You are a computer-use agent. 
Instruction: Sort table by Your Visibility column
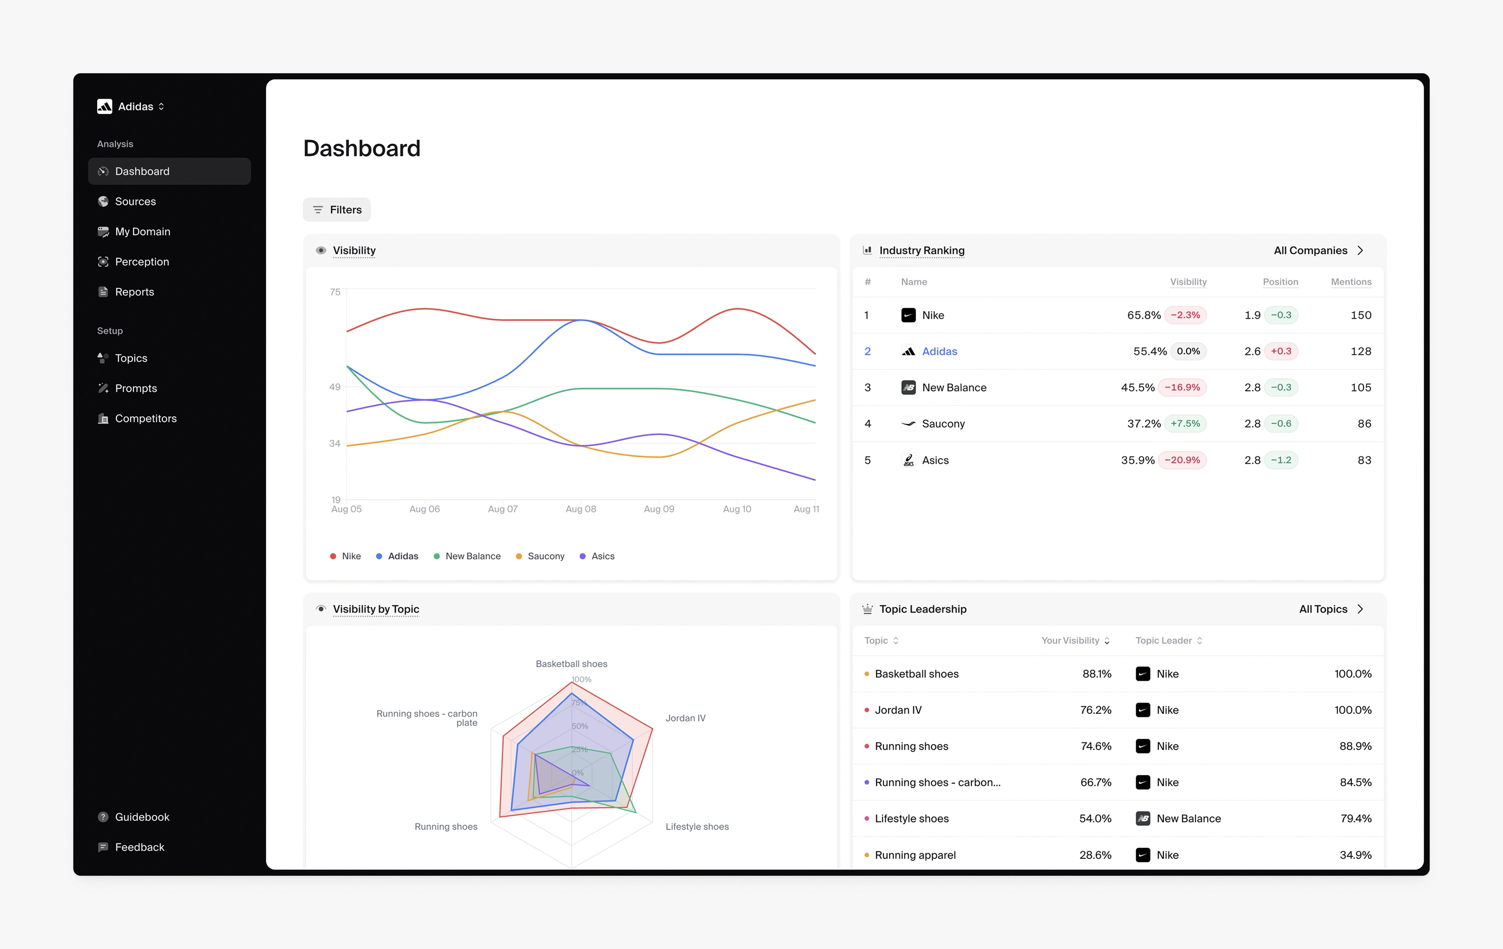pyautogui.click(x=1075, y=640)
